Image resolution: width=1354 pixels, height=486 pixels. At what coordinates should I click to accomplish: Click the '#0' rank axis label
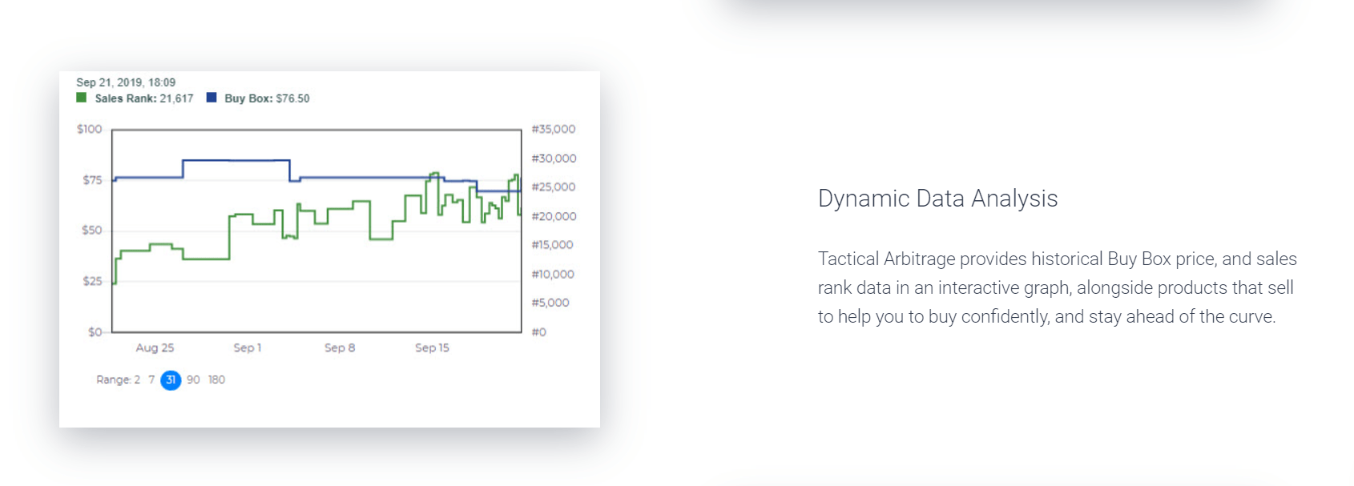point(539,332)
